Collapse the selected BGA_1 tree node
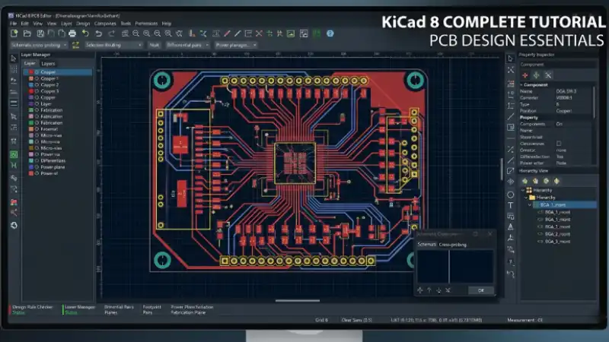This screenshot has width=609, height=342. 529,204
